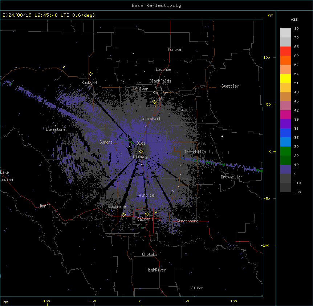313x306 pixels.
Task: Select the yellow swatch between 54 and 51
Action: (x=285, y=78)
